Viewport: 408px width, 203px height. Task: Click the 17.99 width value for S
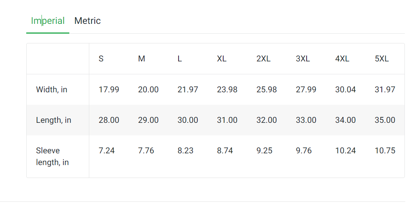[109, 90]
